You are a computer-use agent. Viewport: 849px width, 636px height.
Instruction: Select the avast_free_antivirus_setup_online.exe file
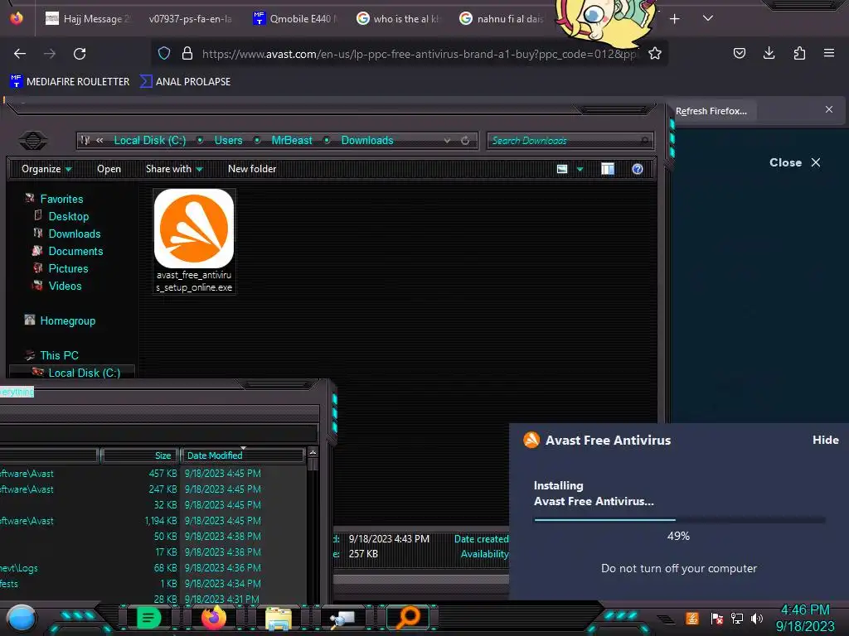click(x=194, y=241)
